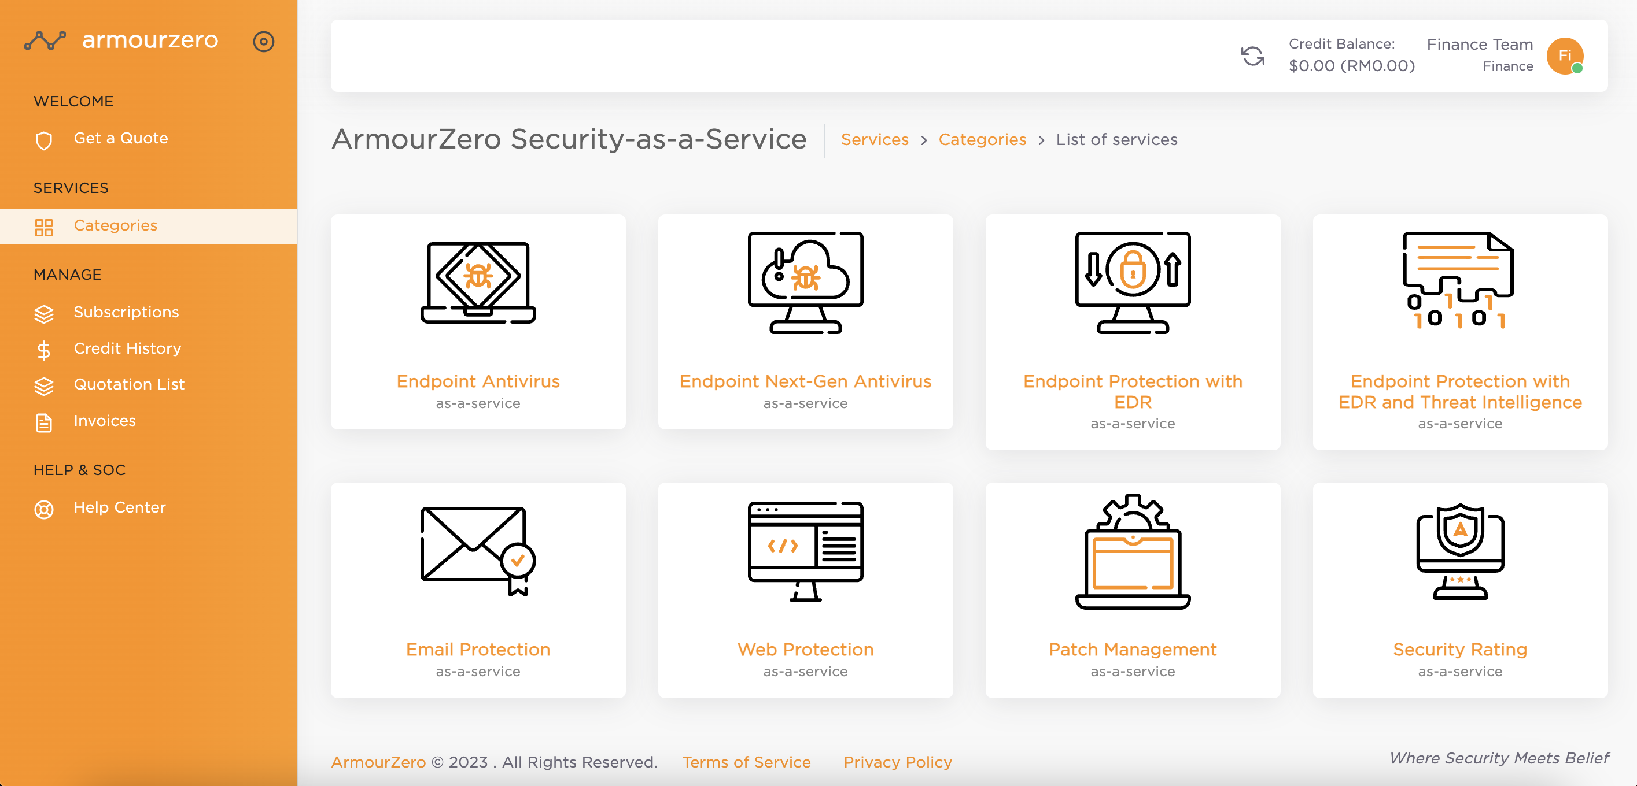Click the Endpoint Next-Gen Antivirus cloud bug icon

click(x=805, y=283)
